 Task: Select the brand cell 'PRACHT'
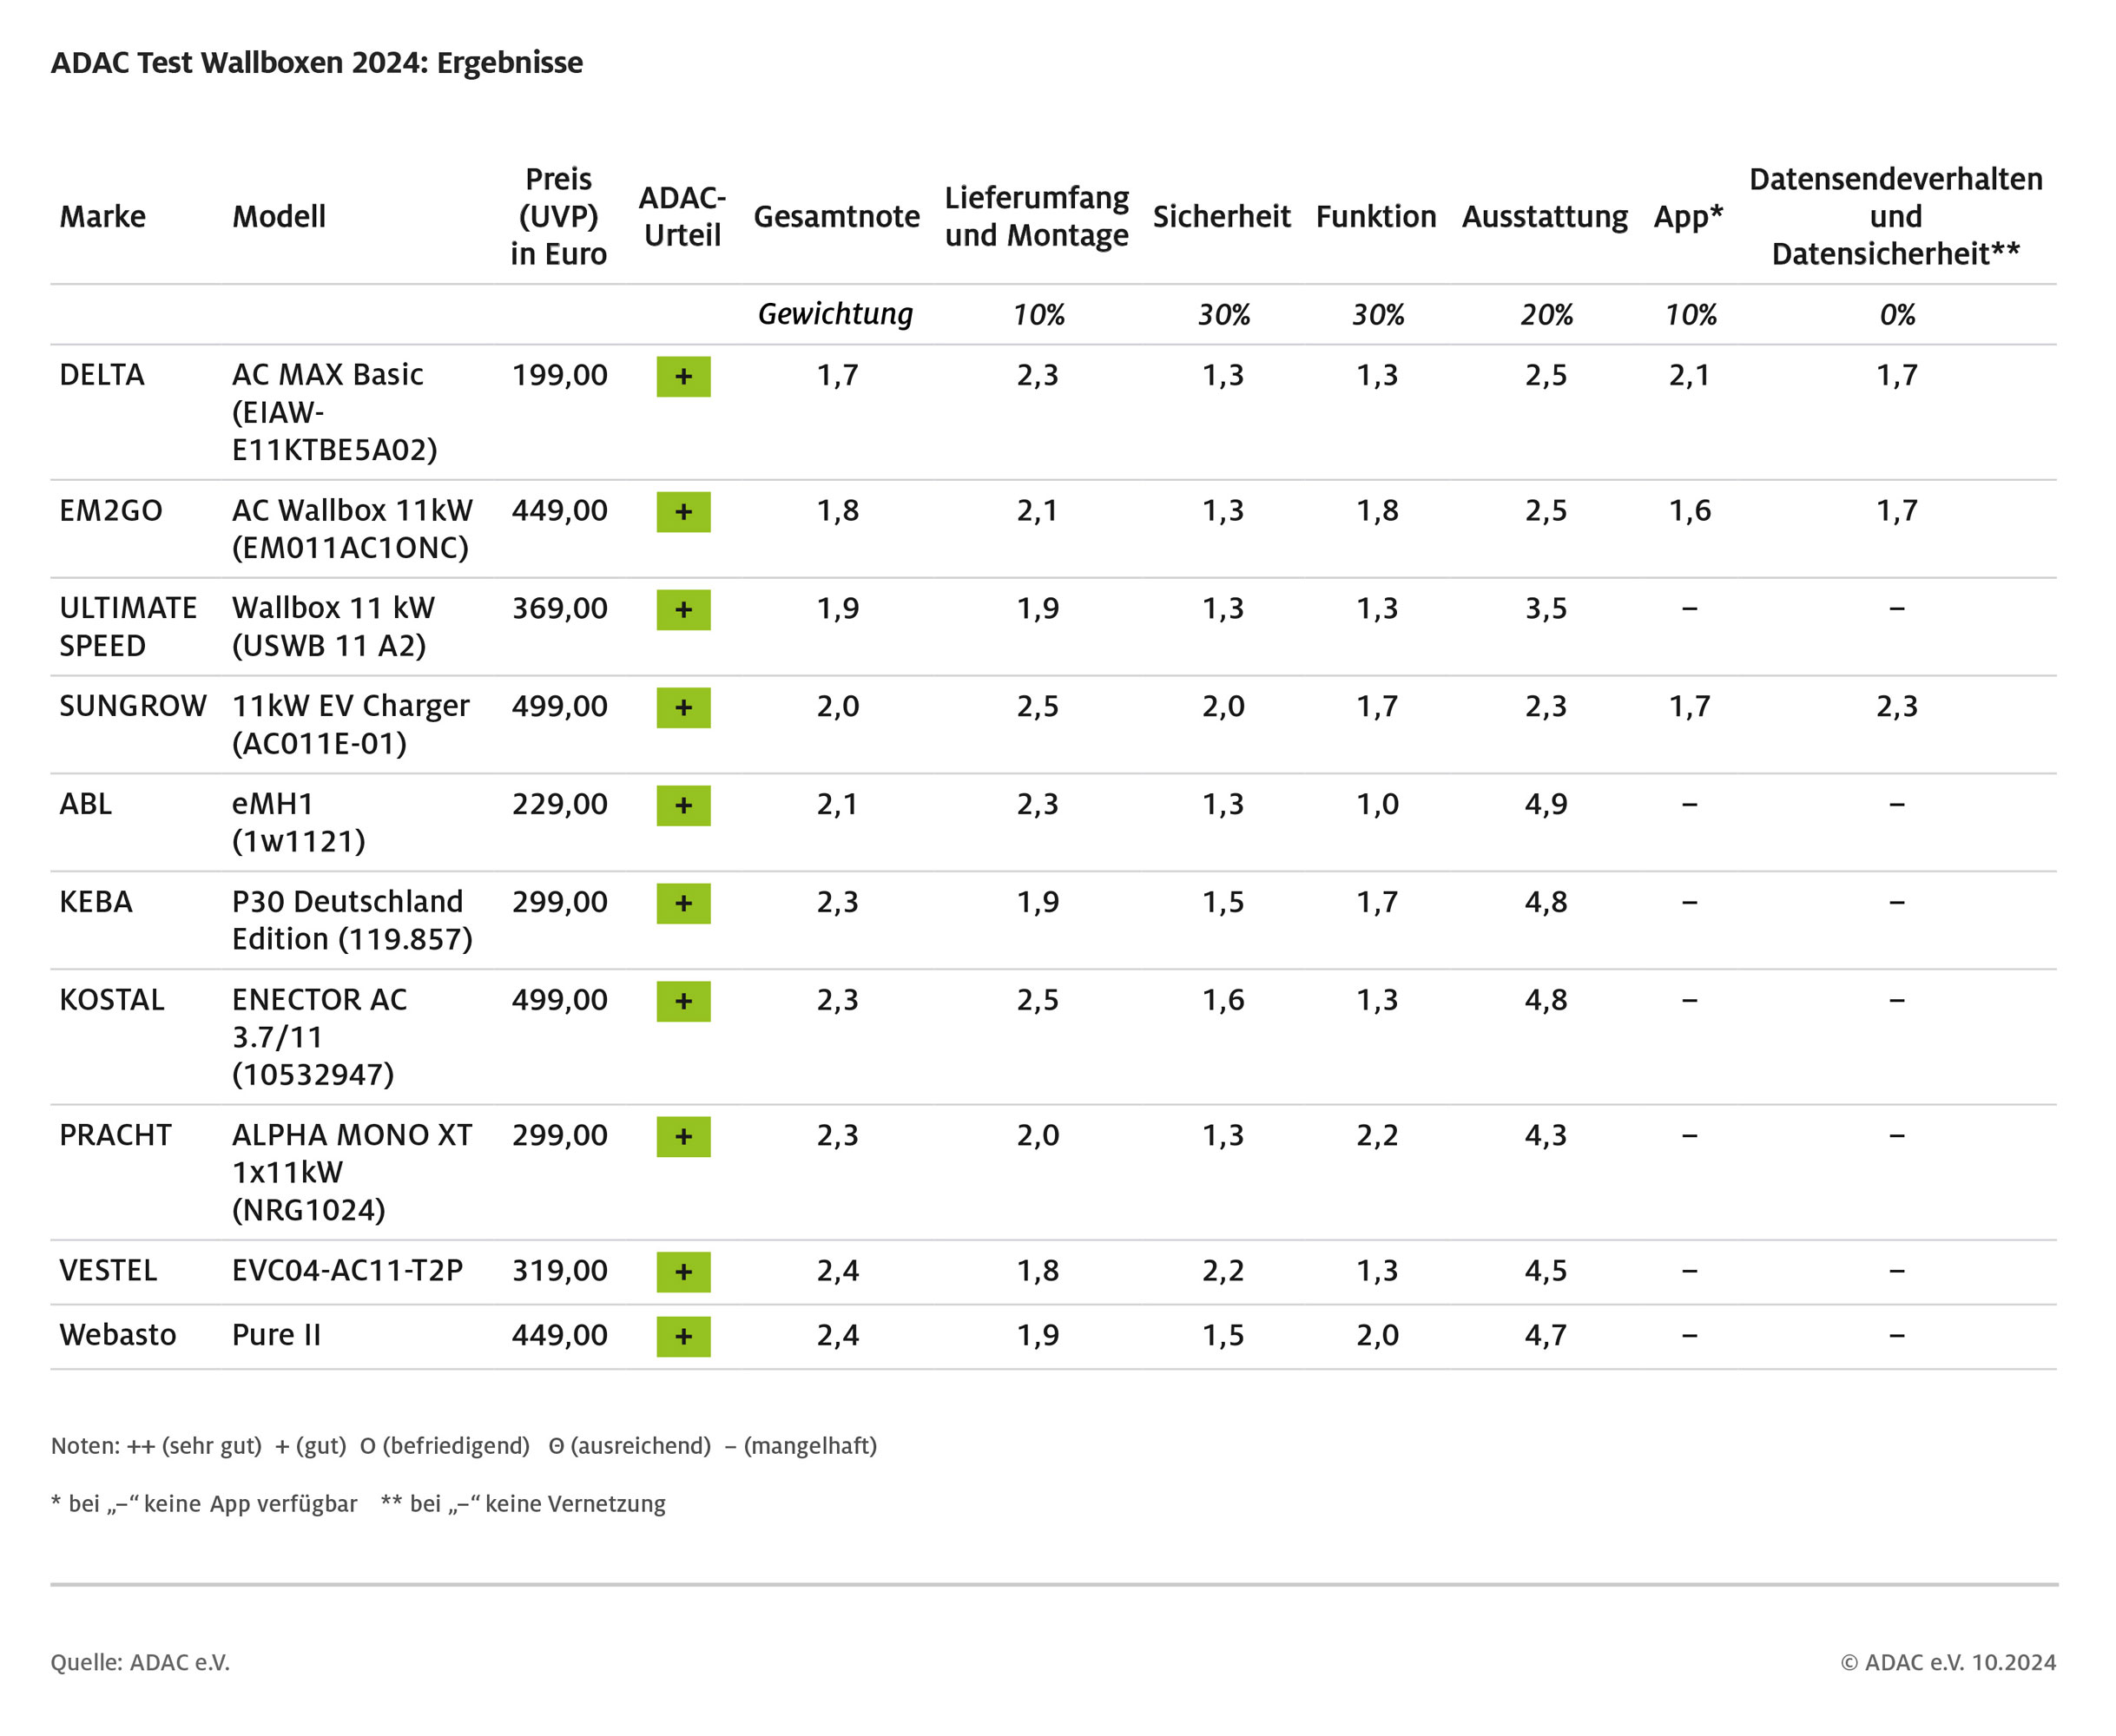pyautogui.click(x=115, y=1135)
